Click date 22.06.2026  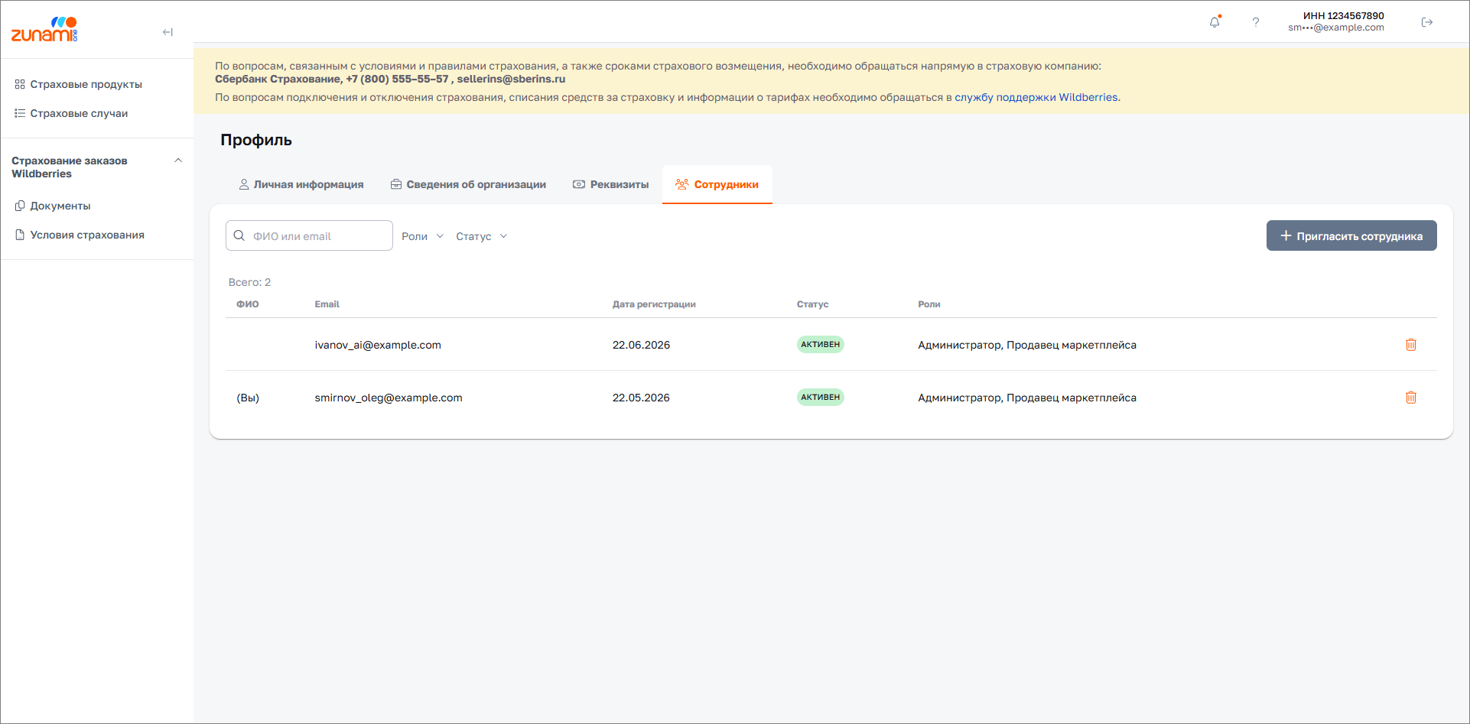coord(641,345)
